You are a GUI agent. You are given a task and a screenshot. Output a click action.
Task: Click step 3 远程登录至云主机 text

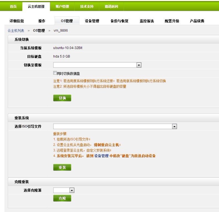(x=82, y=150)
